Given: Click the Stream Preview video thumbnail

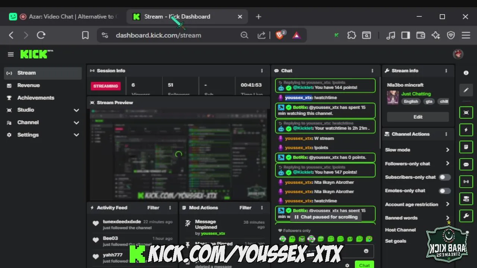Looking at the screenshot, I should coord(179,154).
